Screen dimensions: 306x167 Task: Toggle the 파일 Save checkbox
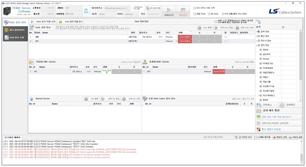coord(195,14)
